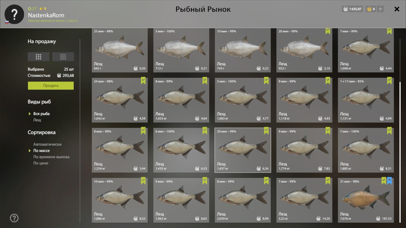Image resolution: width=406 pixels, height=228 pixels.
Task: Uncheck the 1,042 kg bream selection mark
Action: [x=143, y=81]
